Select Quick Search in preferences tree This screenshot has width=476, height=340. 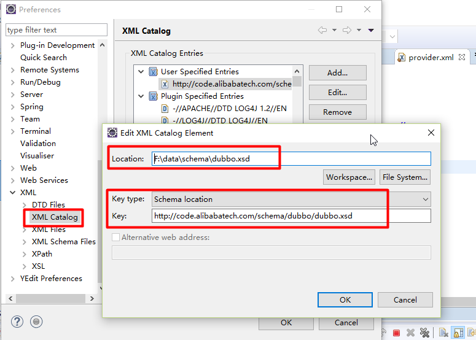pyautogui.click(x=44, y=58)
